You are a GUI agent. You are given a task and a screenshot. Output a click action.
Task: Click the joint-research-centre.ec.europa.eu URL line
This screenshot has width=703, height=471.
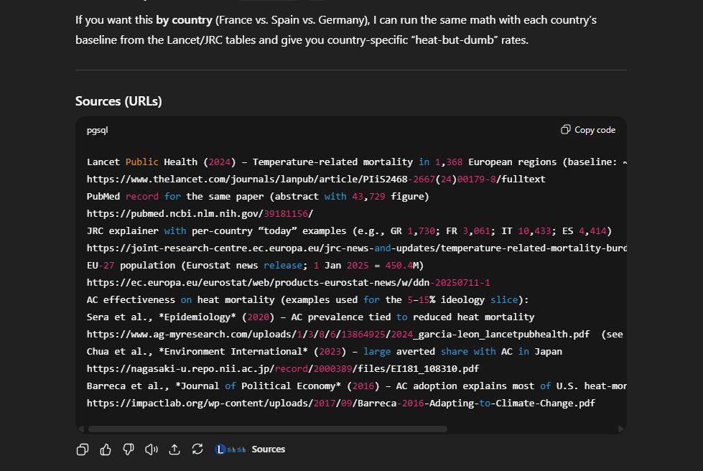tap(357, 248)
